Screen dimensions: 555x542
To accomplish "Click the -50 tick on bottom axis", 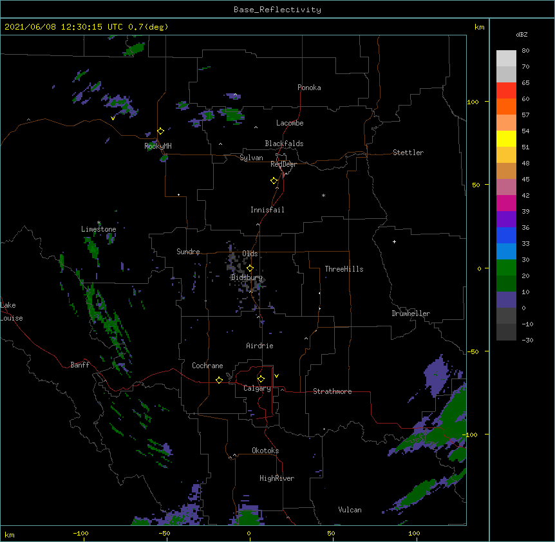I will coord(164,533).
